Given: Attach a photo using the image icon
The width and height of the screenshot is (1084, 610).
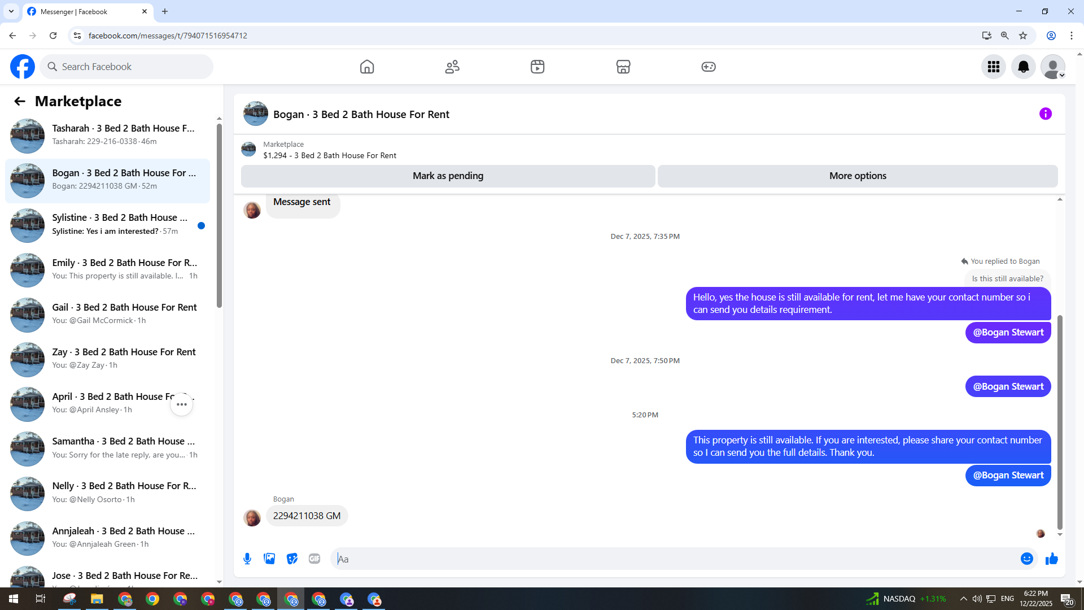Looking at the screenshot, I should pyautogui.click(x=269, y=559).
